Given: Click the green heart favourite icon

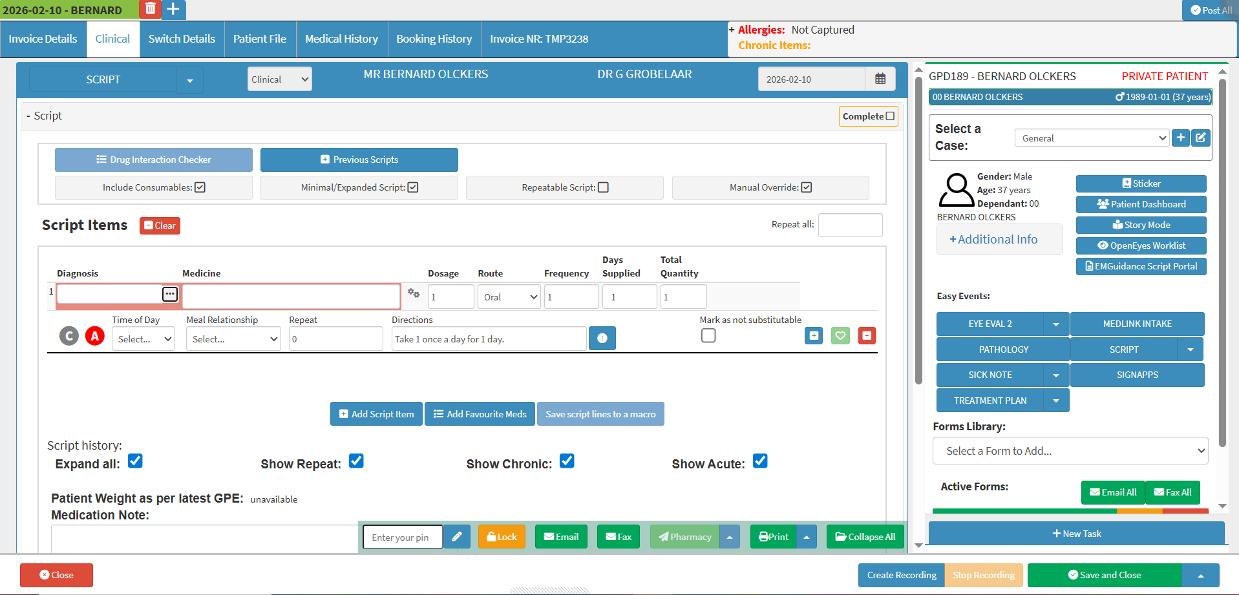Looking at the screenshot, I should (x=840, y=335).
